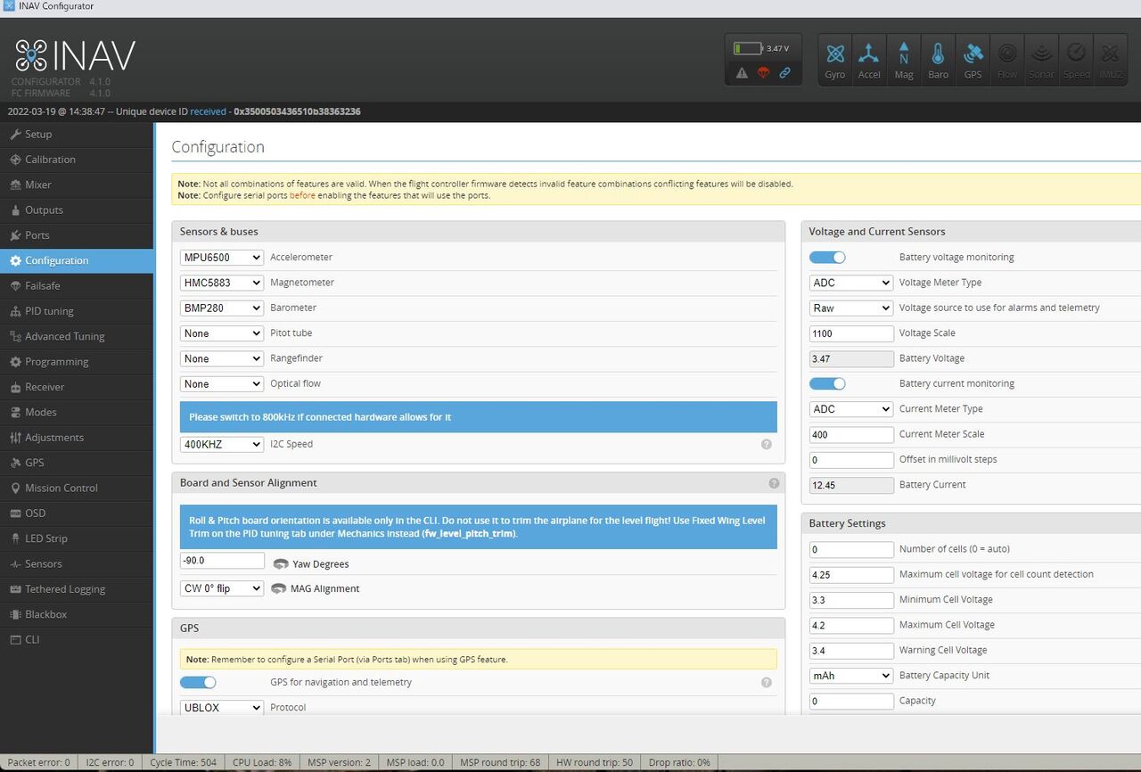Go to the Mixer tab

point(77,185)
